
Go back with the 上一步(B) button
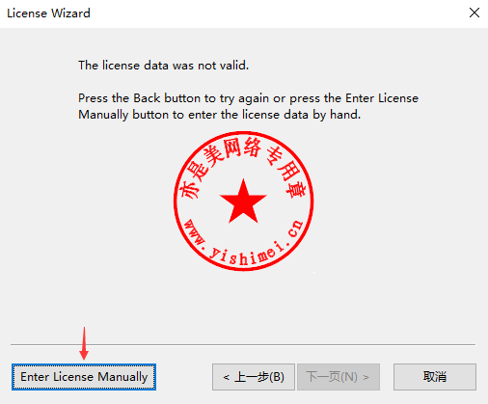pos(254,377)
